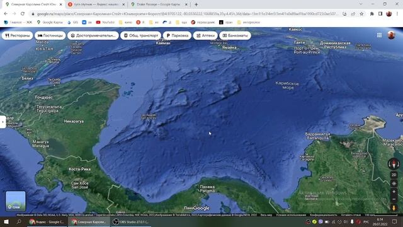Screen dimensions: 403x227
Task: Activate the Street View pegman
Action: pyautogui.click(x=394, y=207)
